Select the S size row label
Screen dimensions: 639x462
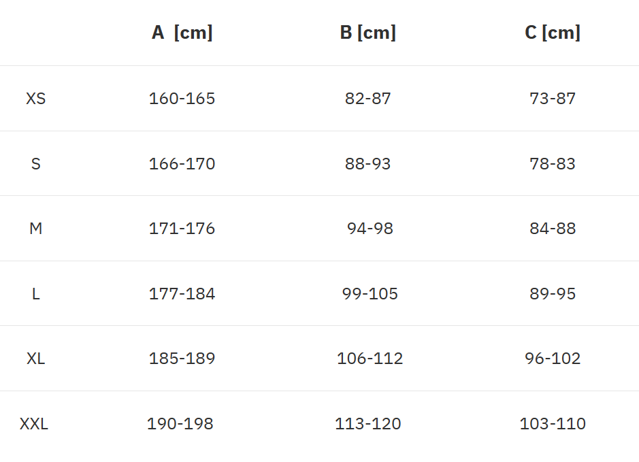coord(36,164)
